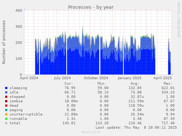Click the stopped legend color swatch
The image size is (182, 136).
[x=6, y=97]
